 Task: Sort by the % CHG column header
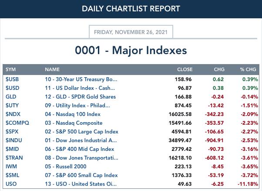(248, 70)
